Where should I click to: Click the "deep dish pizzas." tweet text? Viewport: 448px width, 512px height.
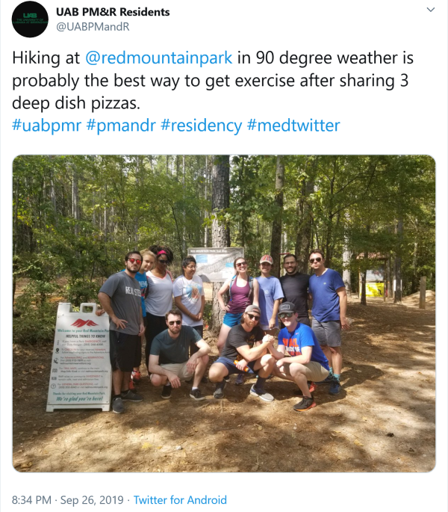click(x=76, y=103)
